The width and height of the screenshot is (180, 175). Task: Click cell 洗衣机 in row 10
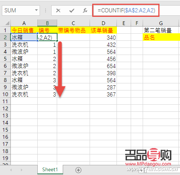point(24,94)
